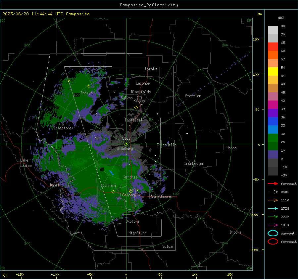298x279 pixels.
Task: Click the Innisfail city label
Action: (134, 120)
